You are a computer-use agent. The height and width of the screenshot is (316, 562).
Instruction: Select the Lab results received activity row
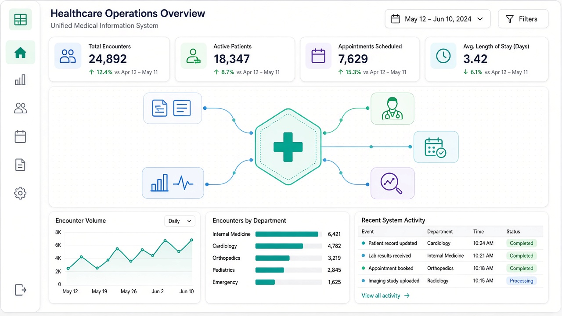click(x=451, y=256)
